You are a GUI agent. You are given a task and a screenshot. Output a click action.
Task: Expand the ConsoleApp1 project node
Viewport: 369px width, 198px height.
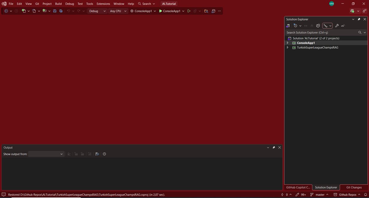tap(287, 43)
